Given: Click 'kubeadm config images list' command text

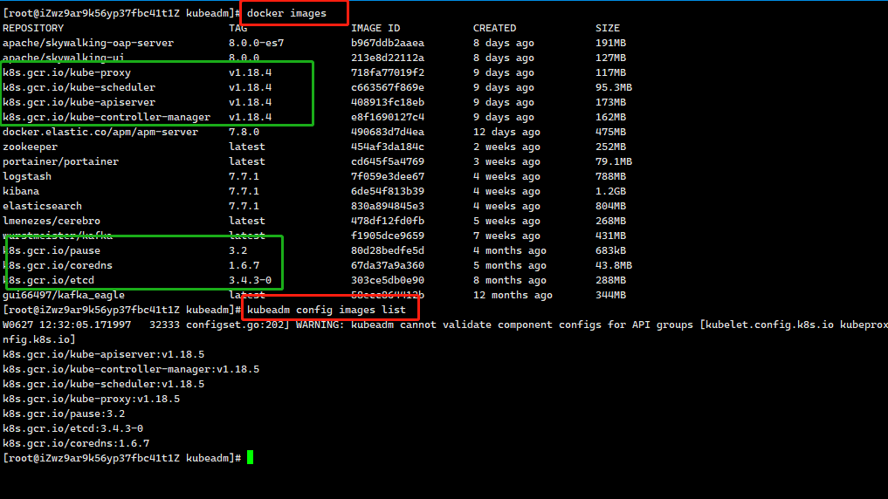Looking at the screenshot, I should coord(327,310).
